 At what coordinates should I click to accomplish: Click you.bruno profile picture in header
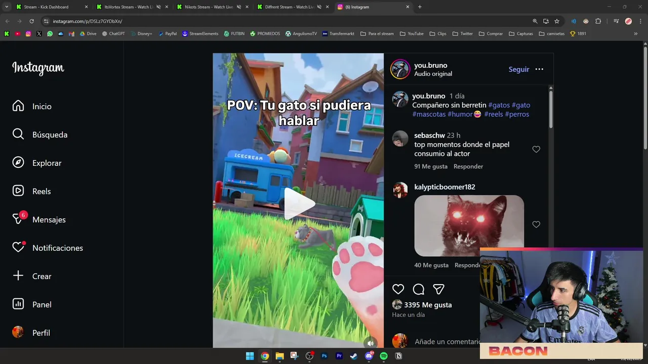click(x=400, y=69)
